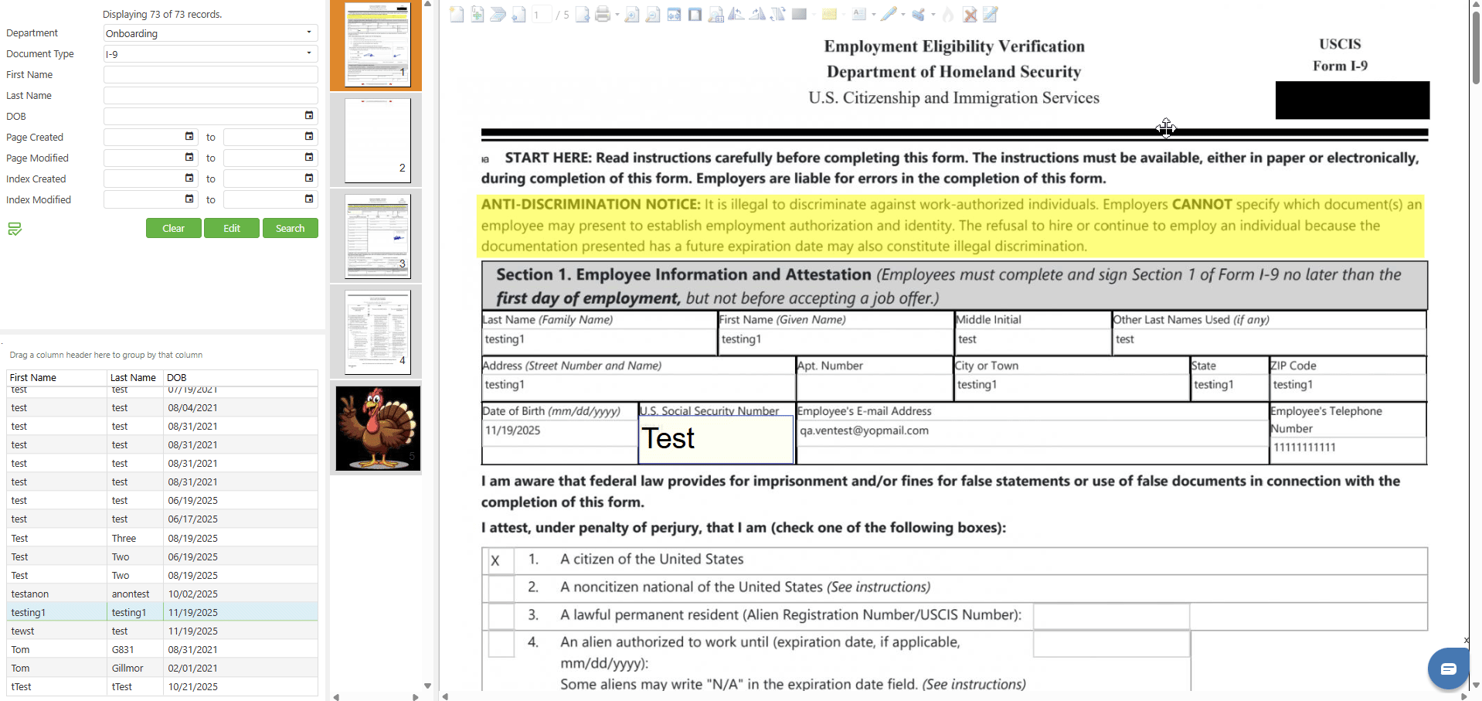Select the rubber stamp tool
Image resolution: width=1482 pixels, height=701 pixels.
click(918, 14)
